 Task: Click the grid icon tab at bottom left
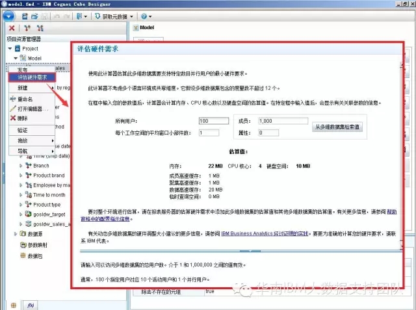[x=14, y=305]
